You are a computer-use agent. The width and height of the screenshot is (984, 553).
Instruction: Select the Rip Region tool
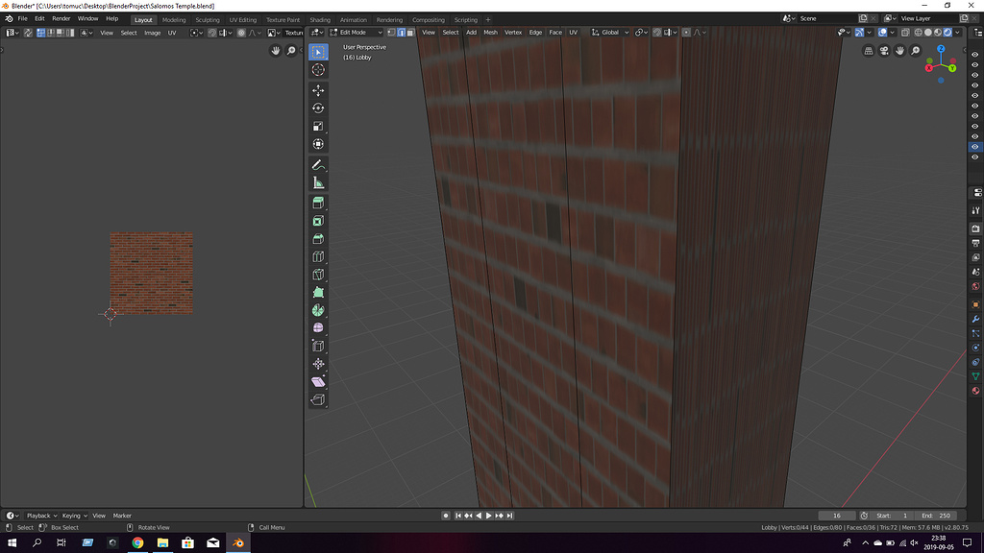click(x=318, y=399)
